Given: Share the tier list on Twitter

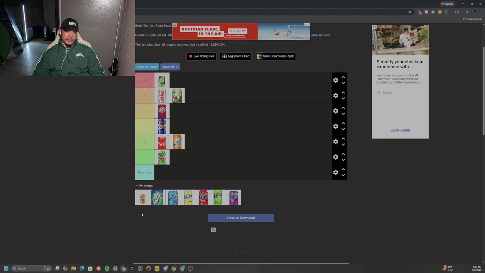Looking at the screenshot, I should (147, 67).
